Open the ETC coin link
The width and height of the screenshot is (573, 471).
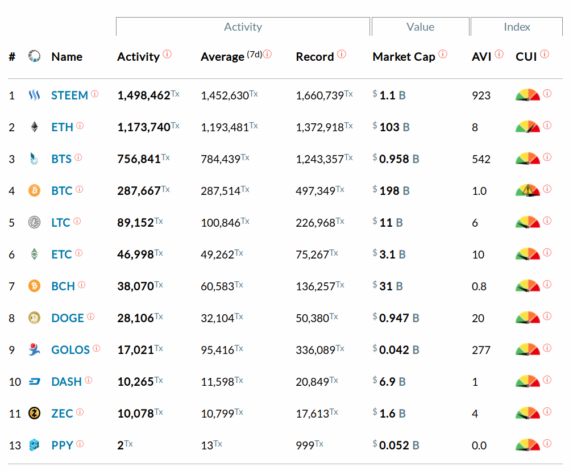61,254
